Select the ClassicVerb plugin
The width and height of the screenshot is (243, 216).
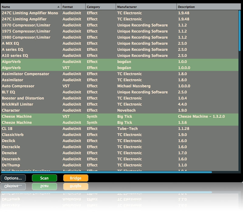click(119, 135)
